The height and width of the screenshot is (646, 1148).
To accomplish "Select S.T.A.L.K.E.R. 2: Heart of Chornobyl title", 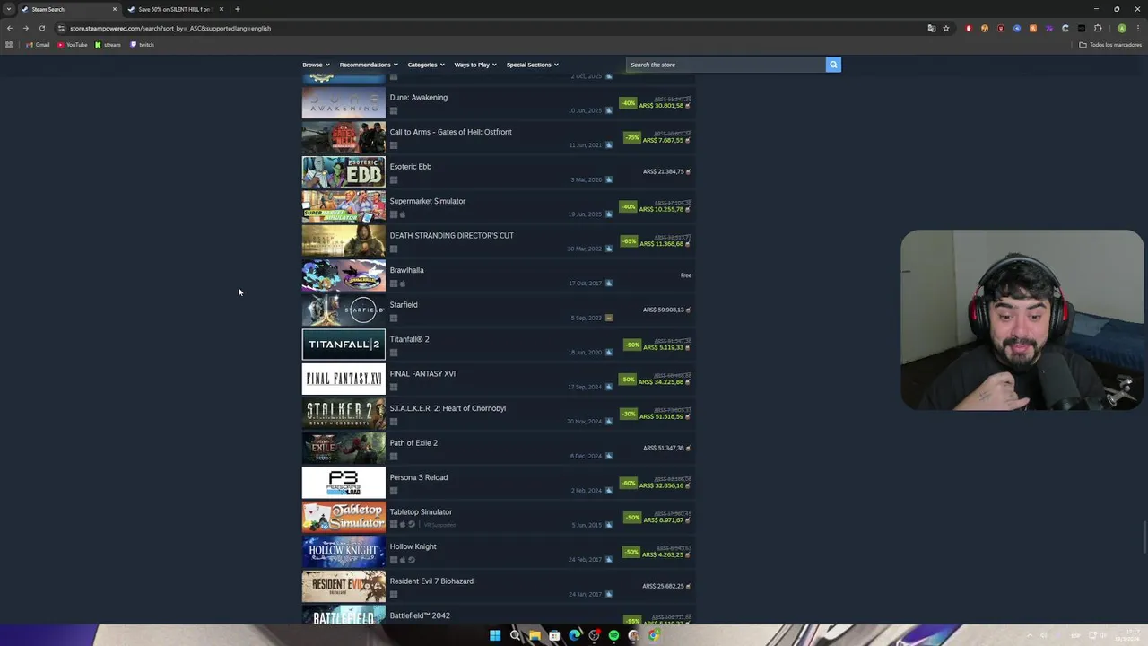I will click(448, 408).
